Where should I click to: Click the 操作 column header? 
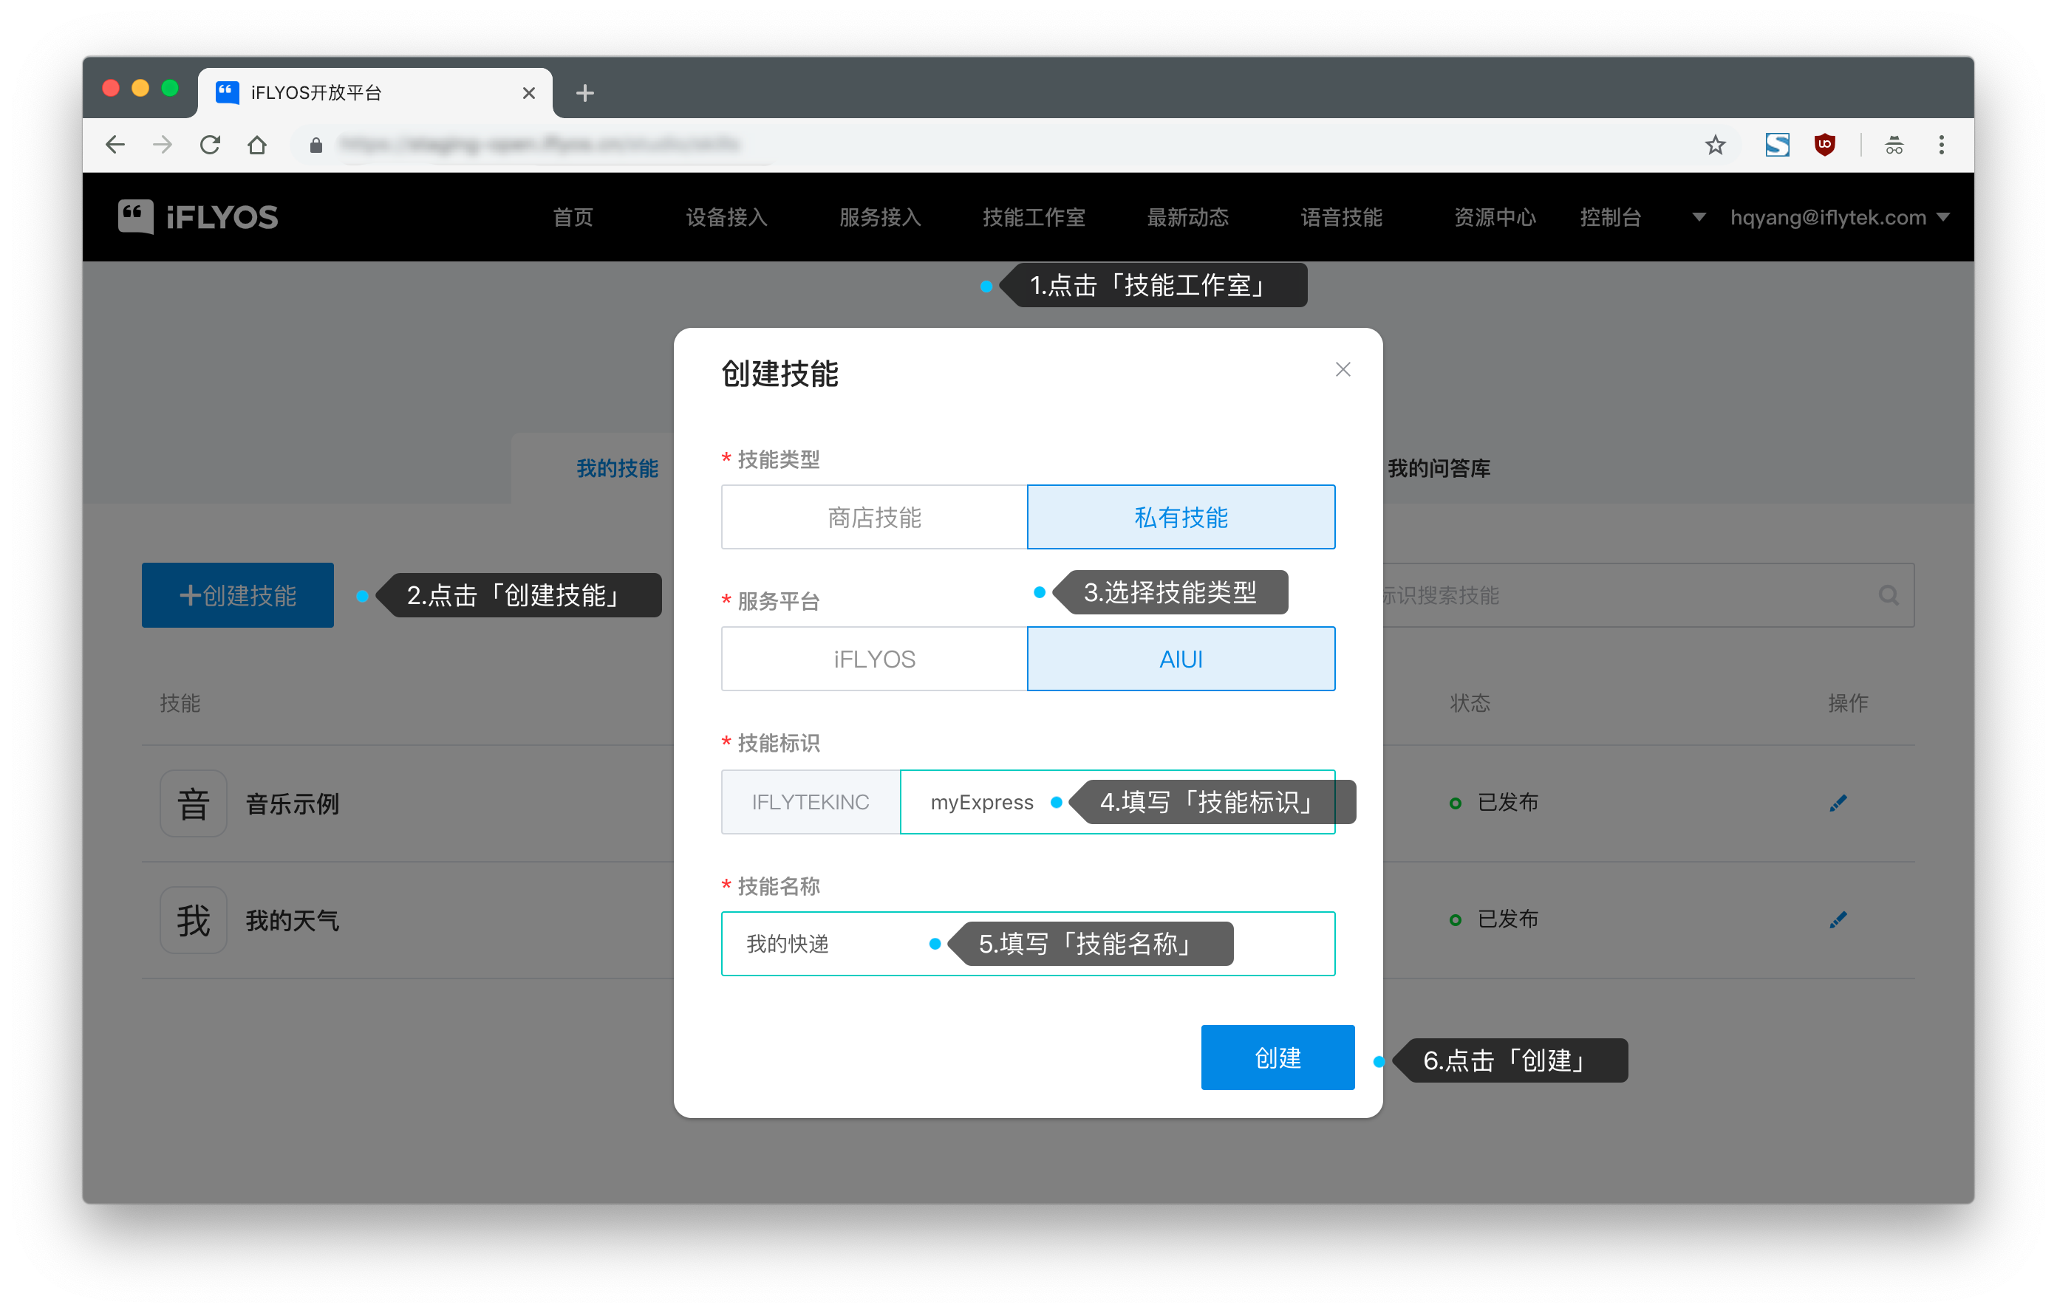(x=1848, y=702)
